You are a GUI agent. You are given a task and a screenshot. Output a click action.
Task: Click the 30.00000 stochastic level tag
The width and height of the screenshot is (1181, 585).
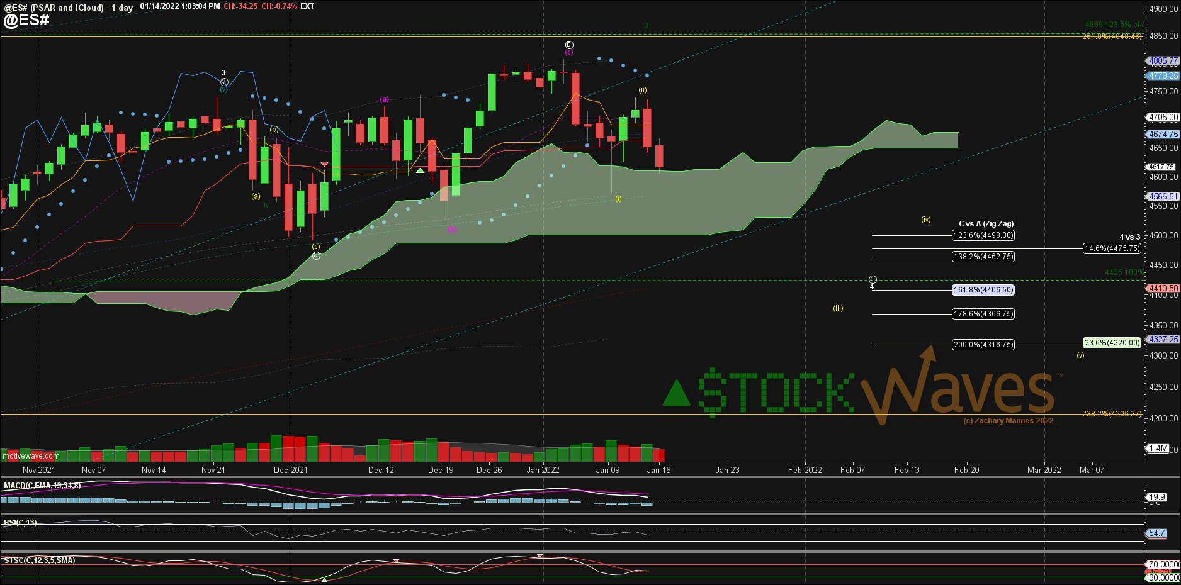1163,577
